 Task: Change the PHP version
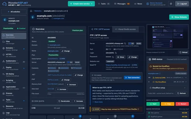tap(65, 80)
